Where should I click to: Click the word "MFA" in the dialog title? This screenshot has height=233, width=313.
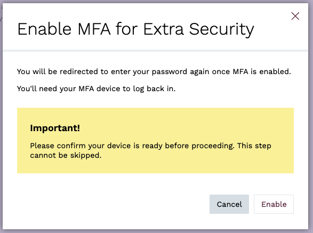pyautogui.click(x=94, y=29)
